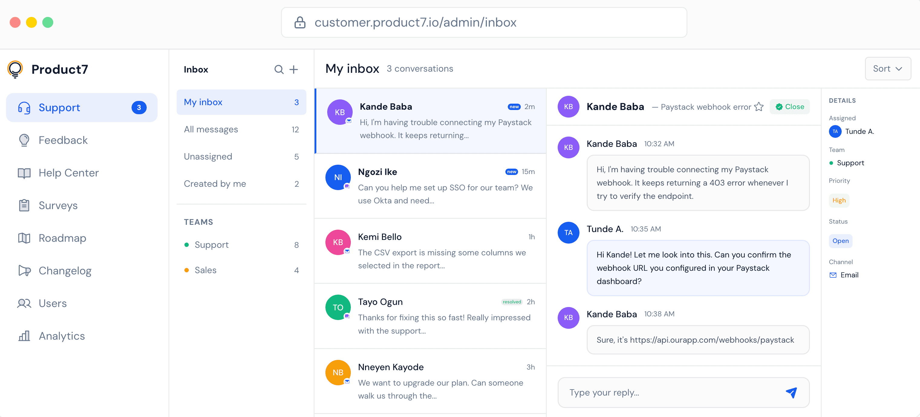
Task: Close the Kande Baba conversation
Action: [x=789, y=106]
